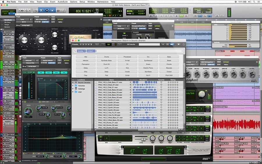
Task: Click the Synthesizer tag button
Action: 148,60
